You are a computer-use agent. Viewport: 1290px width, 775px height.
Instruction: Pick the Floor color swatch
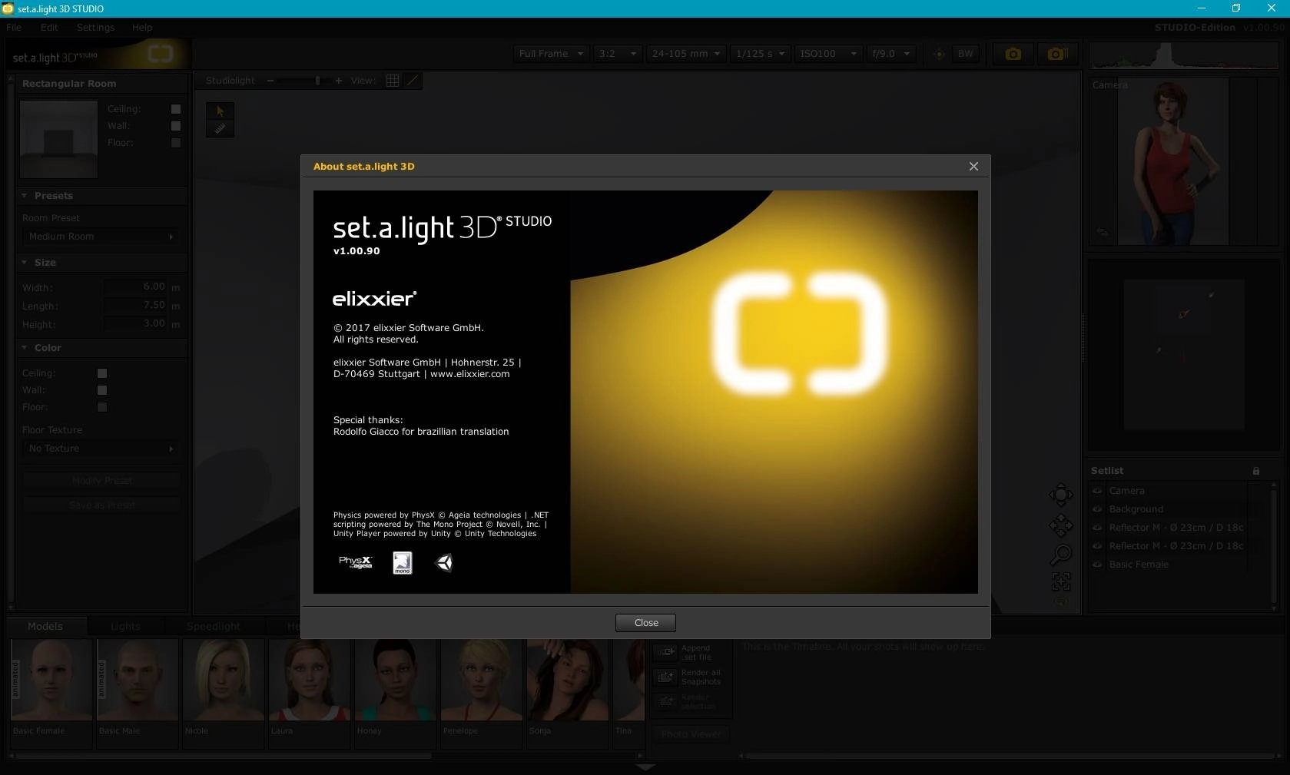(x=102, y=407)
